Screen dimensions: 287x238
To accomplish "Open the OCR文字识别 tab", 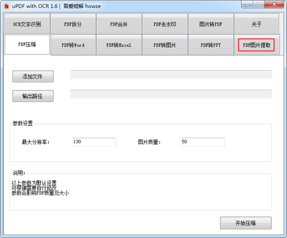I will click(x=27, y=24).
